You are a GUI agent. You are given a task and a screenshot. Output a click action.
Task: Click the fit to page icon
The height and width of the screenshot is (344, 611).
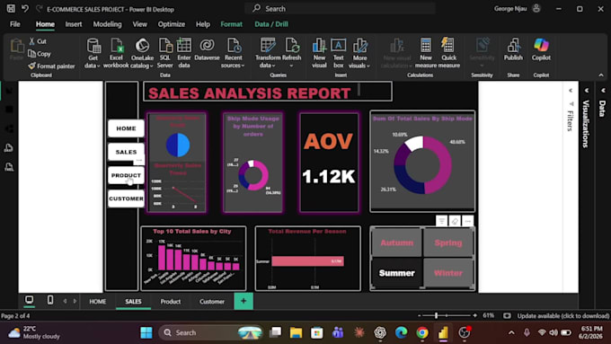pos(507,315)
